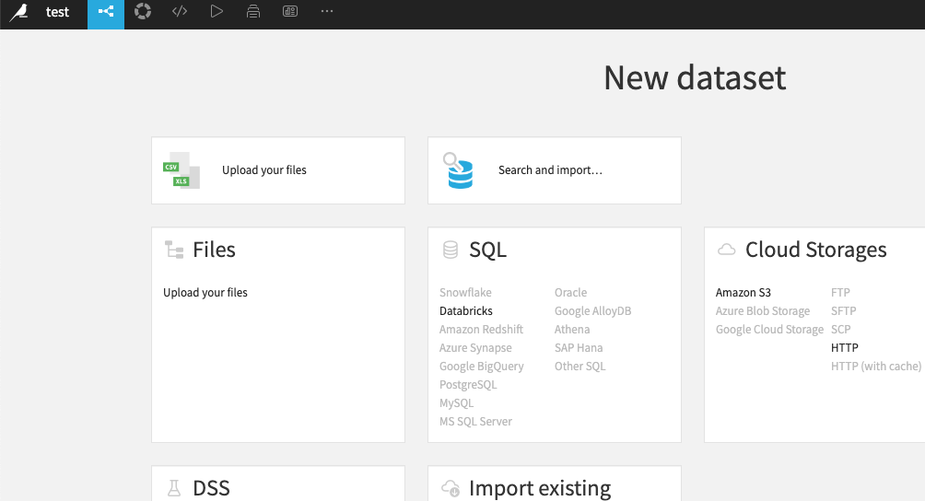Viewport: 925px width, 501px height.
Task: Choose Google BigQuery option
Action: click(x=482, y=367)
